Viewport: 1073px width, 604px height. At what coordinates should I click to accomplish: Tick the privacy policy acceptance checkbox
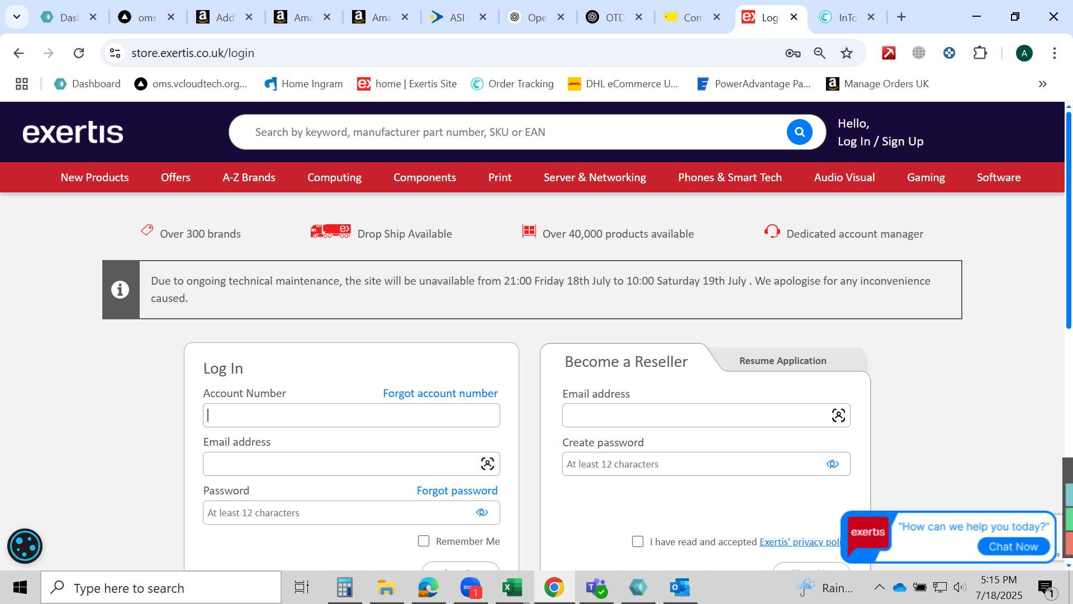638,541
